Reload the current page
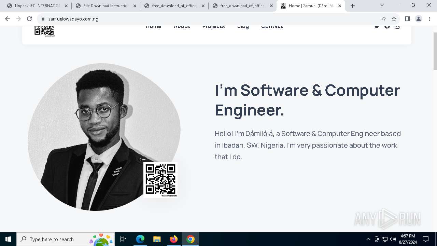Image resolution: width=437 pixels, height=246 pixels. [x=29, y=19]
